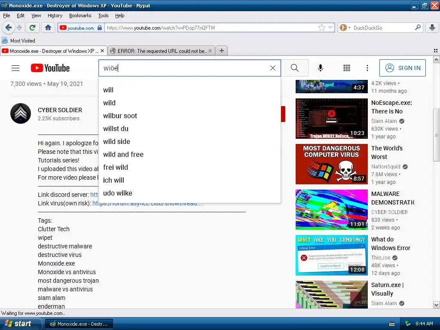Open the Bookmarks menu

point(80,15)
